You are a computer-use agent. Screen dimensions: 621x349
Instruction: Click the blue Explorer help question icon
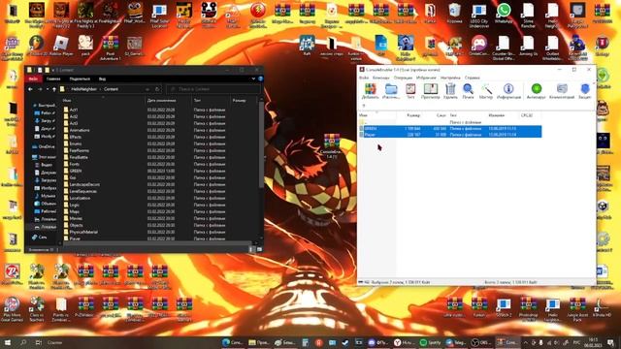pos(260,79)
